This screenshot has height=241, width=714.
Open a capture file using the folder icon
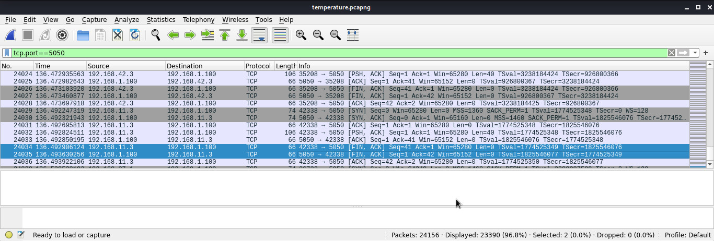coord(83,35)
